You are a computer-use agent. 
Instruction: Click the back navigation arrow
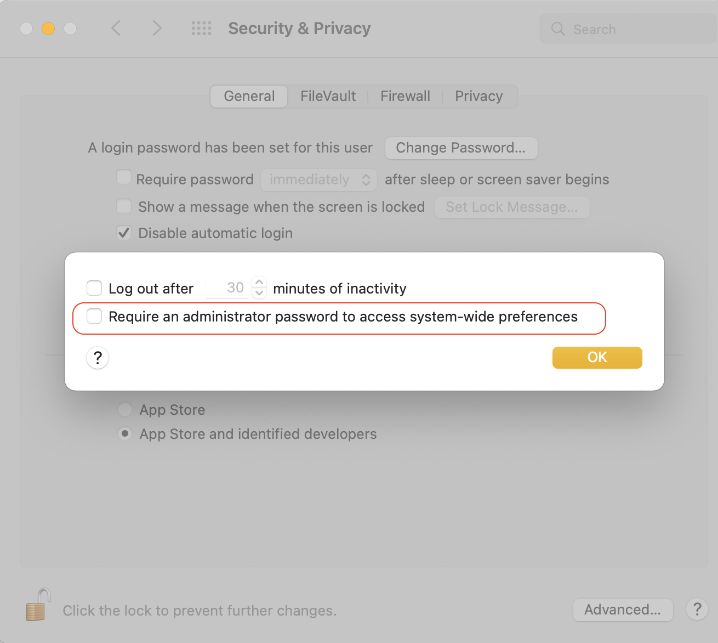click(116, 28)
